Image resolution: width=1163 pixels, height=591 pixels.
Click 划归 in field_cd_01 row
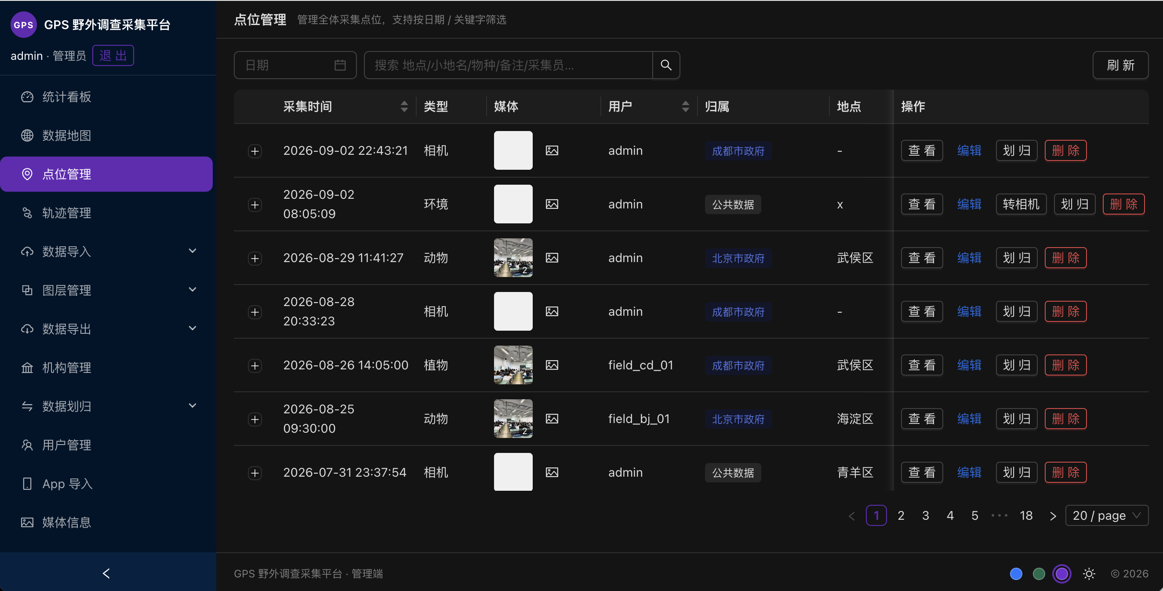[1016, 365]
